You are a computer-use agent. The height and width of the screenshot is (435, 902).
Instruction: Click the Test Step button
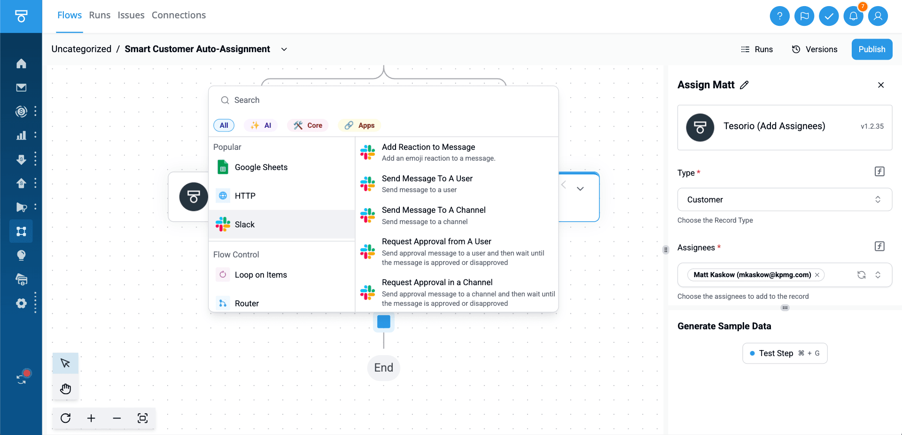784,353
